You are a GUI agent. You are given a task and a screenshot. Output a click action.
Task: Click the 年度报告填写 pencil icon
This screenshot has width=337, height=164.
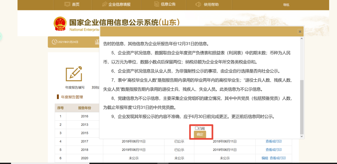coord(74,74)
